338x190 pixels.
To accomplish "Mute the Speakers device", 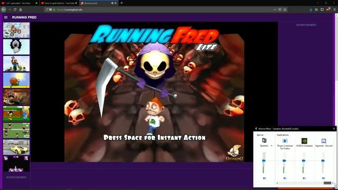I will (x=264, y=178).
